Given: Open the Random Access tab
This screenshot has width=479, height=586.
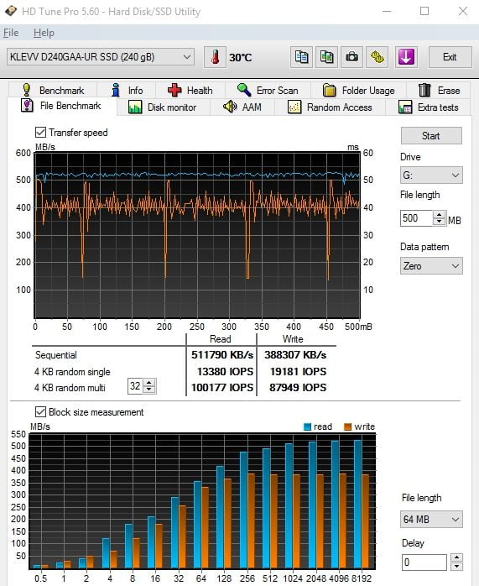Looking at the screenshot, I should [330, 107].
